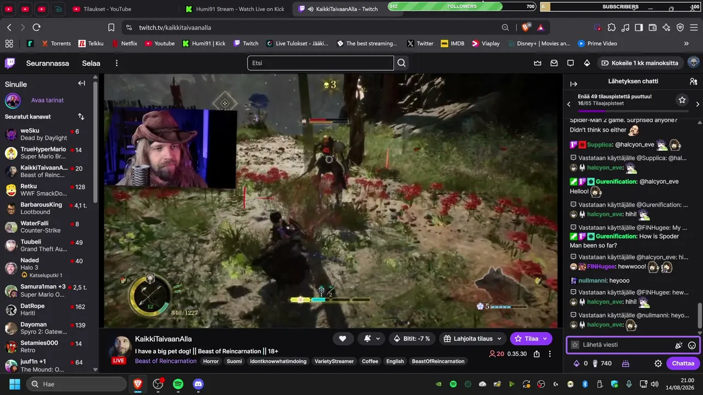This screenshot has height=395, width=703.
Task: Click the Horror tag
Action: pyautogui.click(x=211, y=362)
